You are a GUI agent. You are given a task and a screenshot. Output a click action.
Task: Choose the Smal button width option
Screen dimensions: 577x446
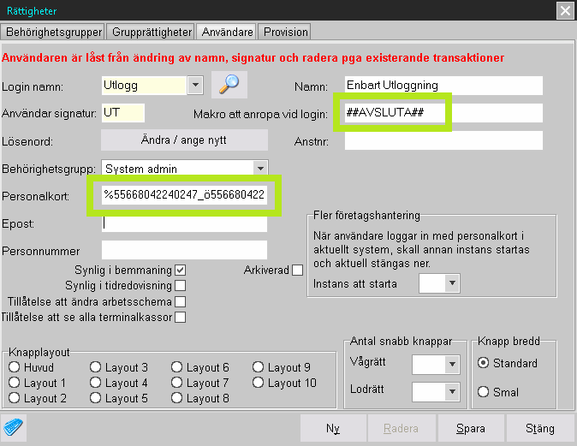[x=483, y=392]
